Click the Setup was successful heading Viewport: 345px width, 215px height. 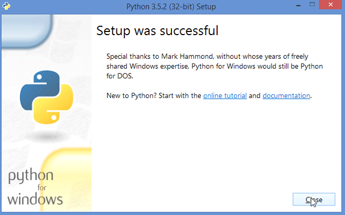tap(157, 30)
